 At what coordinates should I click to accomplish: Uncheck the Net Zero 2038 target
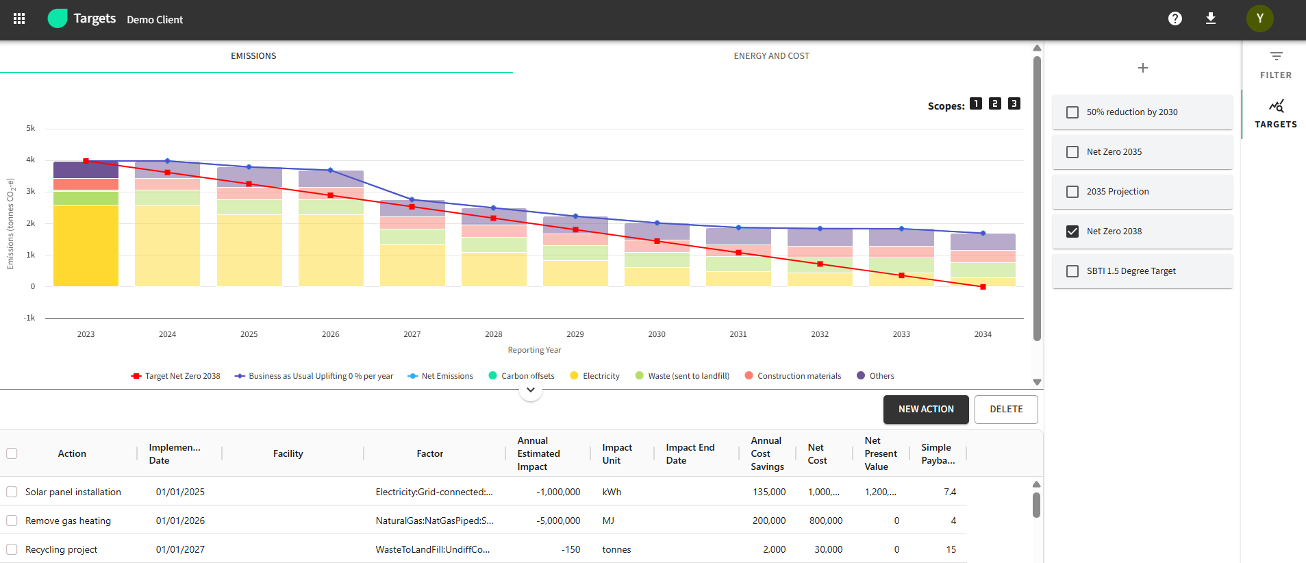[1072, 232]
